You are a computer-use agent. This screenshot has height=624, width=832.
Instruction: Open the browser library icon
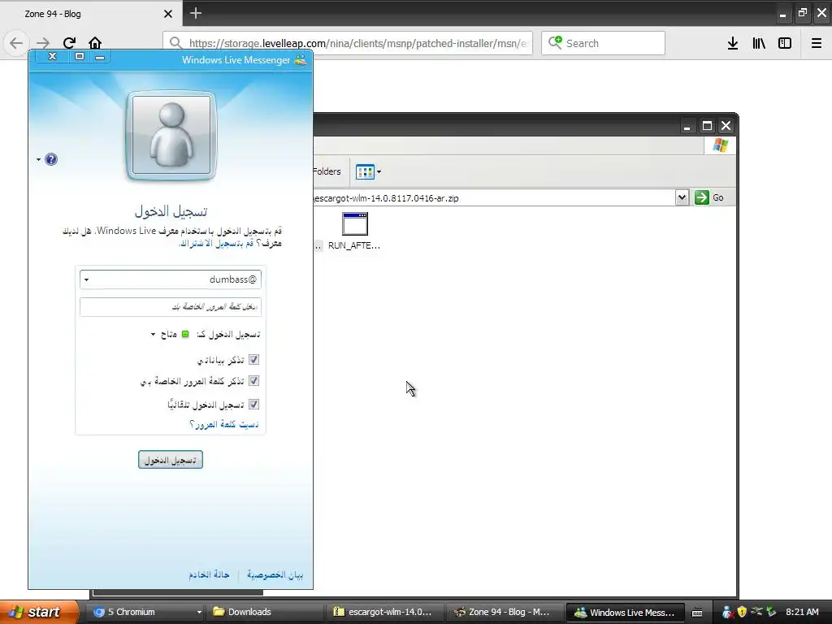click(x=759, y=43)
